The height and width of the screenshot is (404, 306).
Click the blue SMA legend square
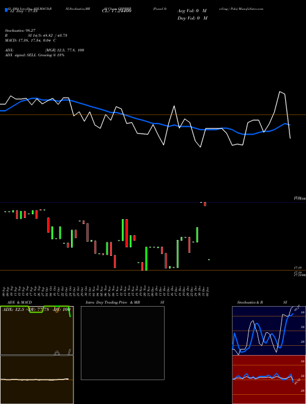(7, 10)
